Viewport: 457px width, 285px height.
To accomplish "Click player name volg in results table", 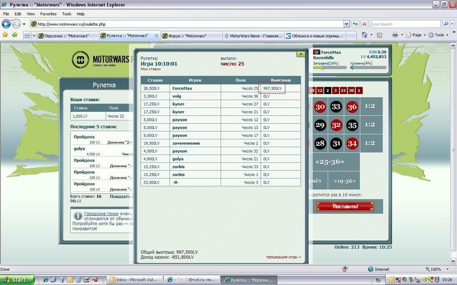I will 176,96.
